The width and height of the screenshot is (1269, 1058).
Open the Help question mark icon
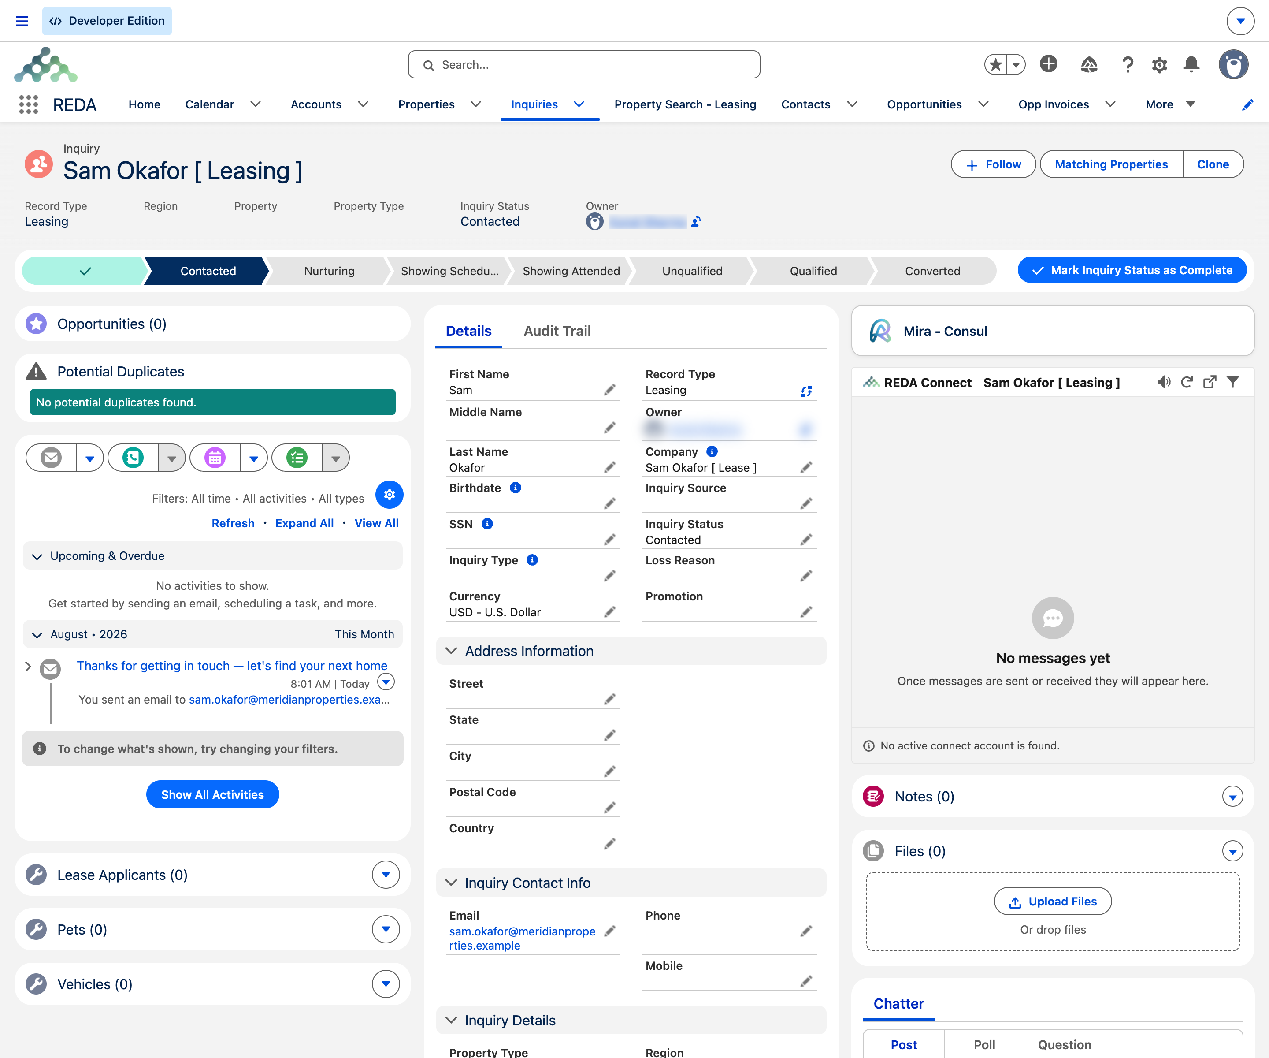pos(1127,64)
